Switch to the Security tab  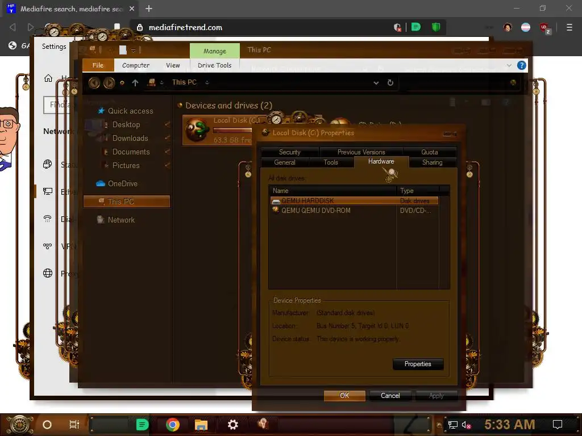[289, 152]
